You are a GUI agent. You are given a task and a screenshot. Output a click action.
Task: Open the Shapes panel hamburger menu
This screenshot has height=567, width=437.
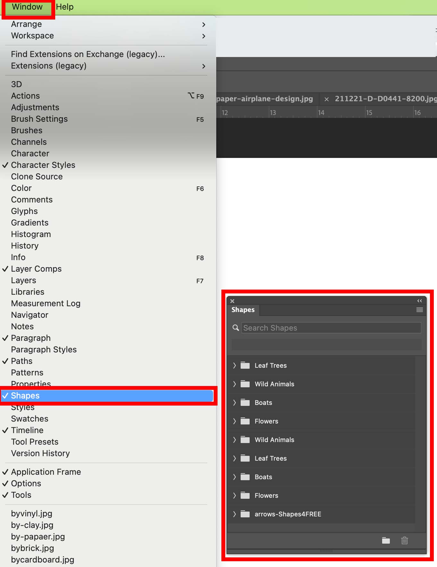point(419,310)
